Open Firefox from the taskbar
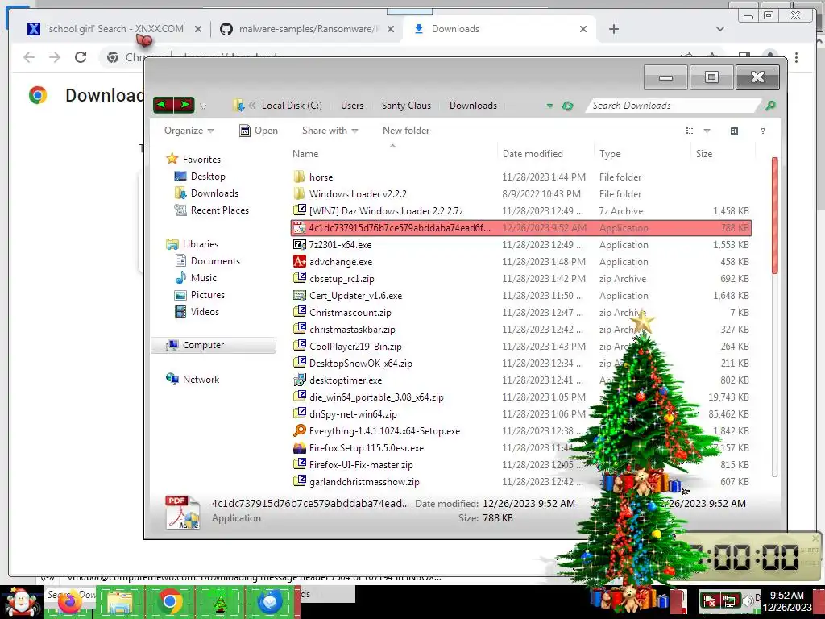Screen dimensions: 825x619 pos(70,602)
